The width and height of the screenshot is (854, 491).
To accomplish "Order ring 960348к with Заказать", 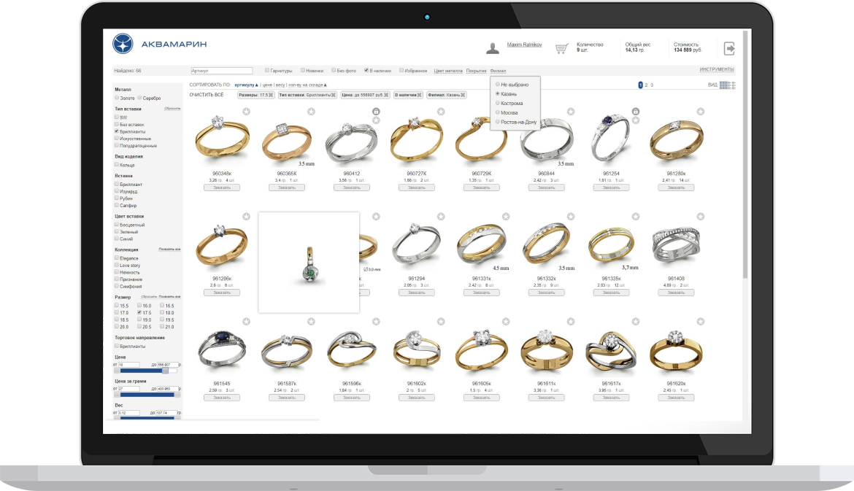I will 222,187.
